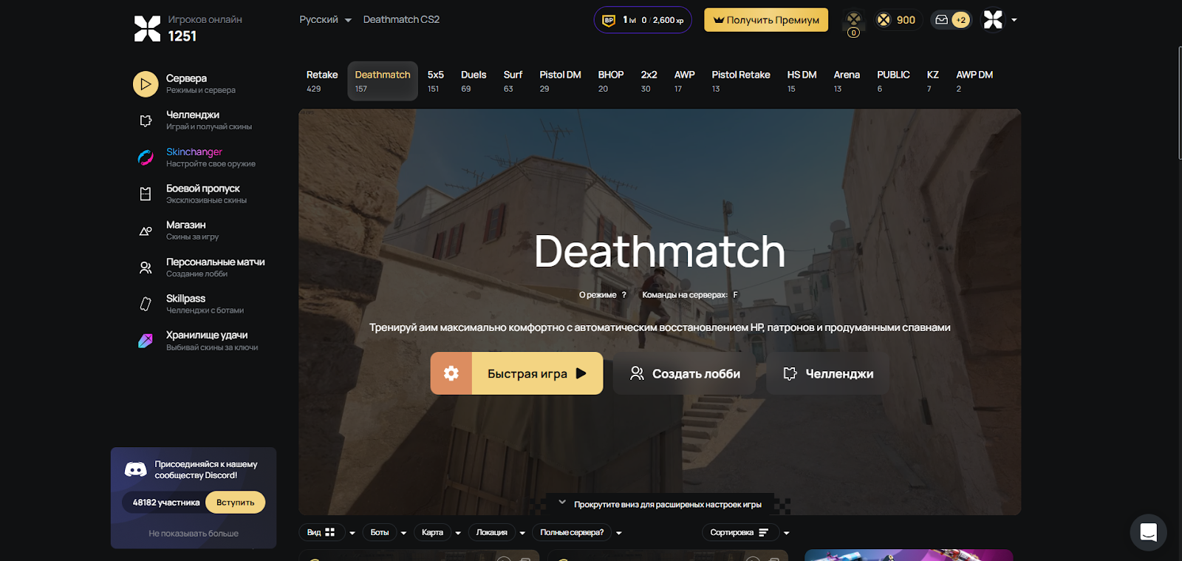The height and width of the screenshot is (561, 1182).
Task: Open the Servers play icon in sidebar
Action: coord(146,84)
